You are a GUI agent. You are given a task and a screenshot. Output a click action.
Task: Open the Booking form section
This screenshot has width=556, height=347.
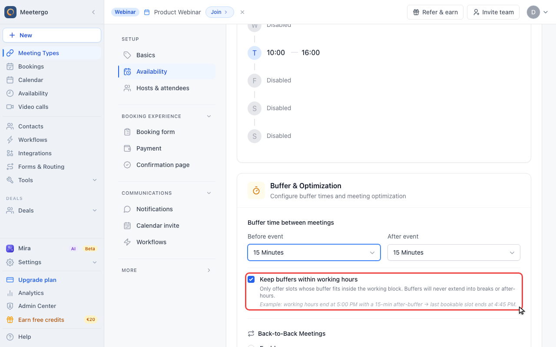click(x=167, y=132)
